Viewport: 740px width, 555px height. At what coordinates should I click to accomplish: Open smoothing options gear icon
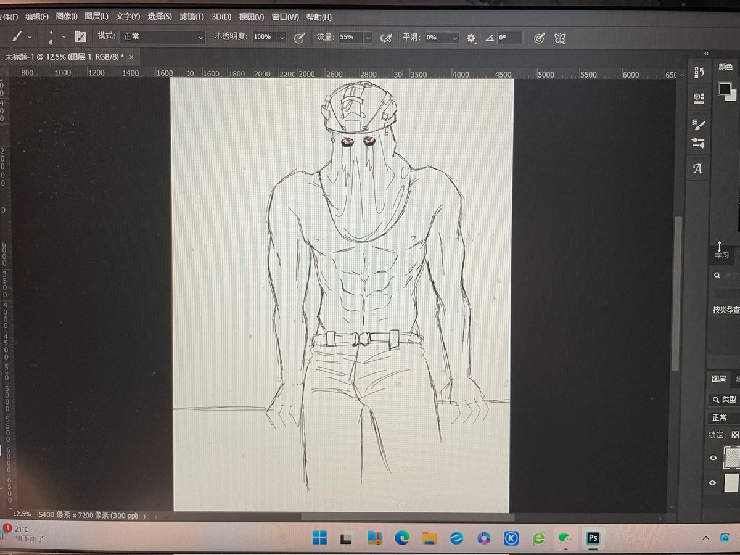[x=471, y=38]
